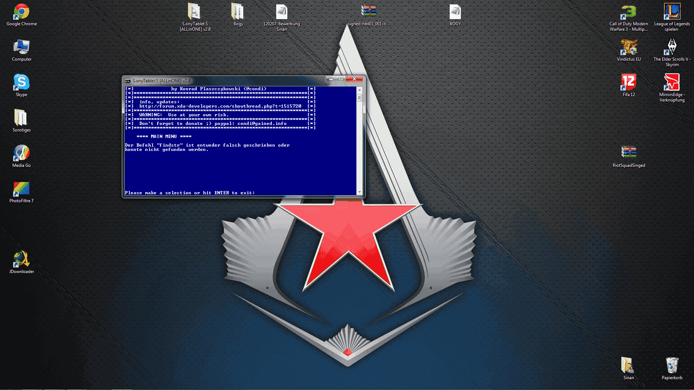Open the Sonstiges folder
This screenshot has height=390, width=694.
[x=22, y=121]
